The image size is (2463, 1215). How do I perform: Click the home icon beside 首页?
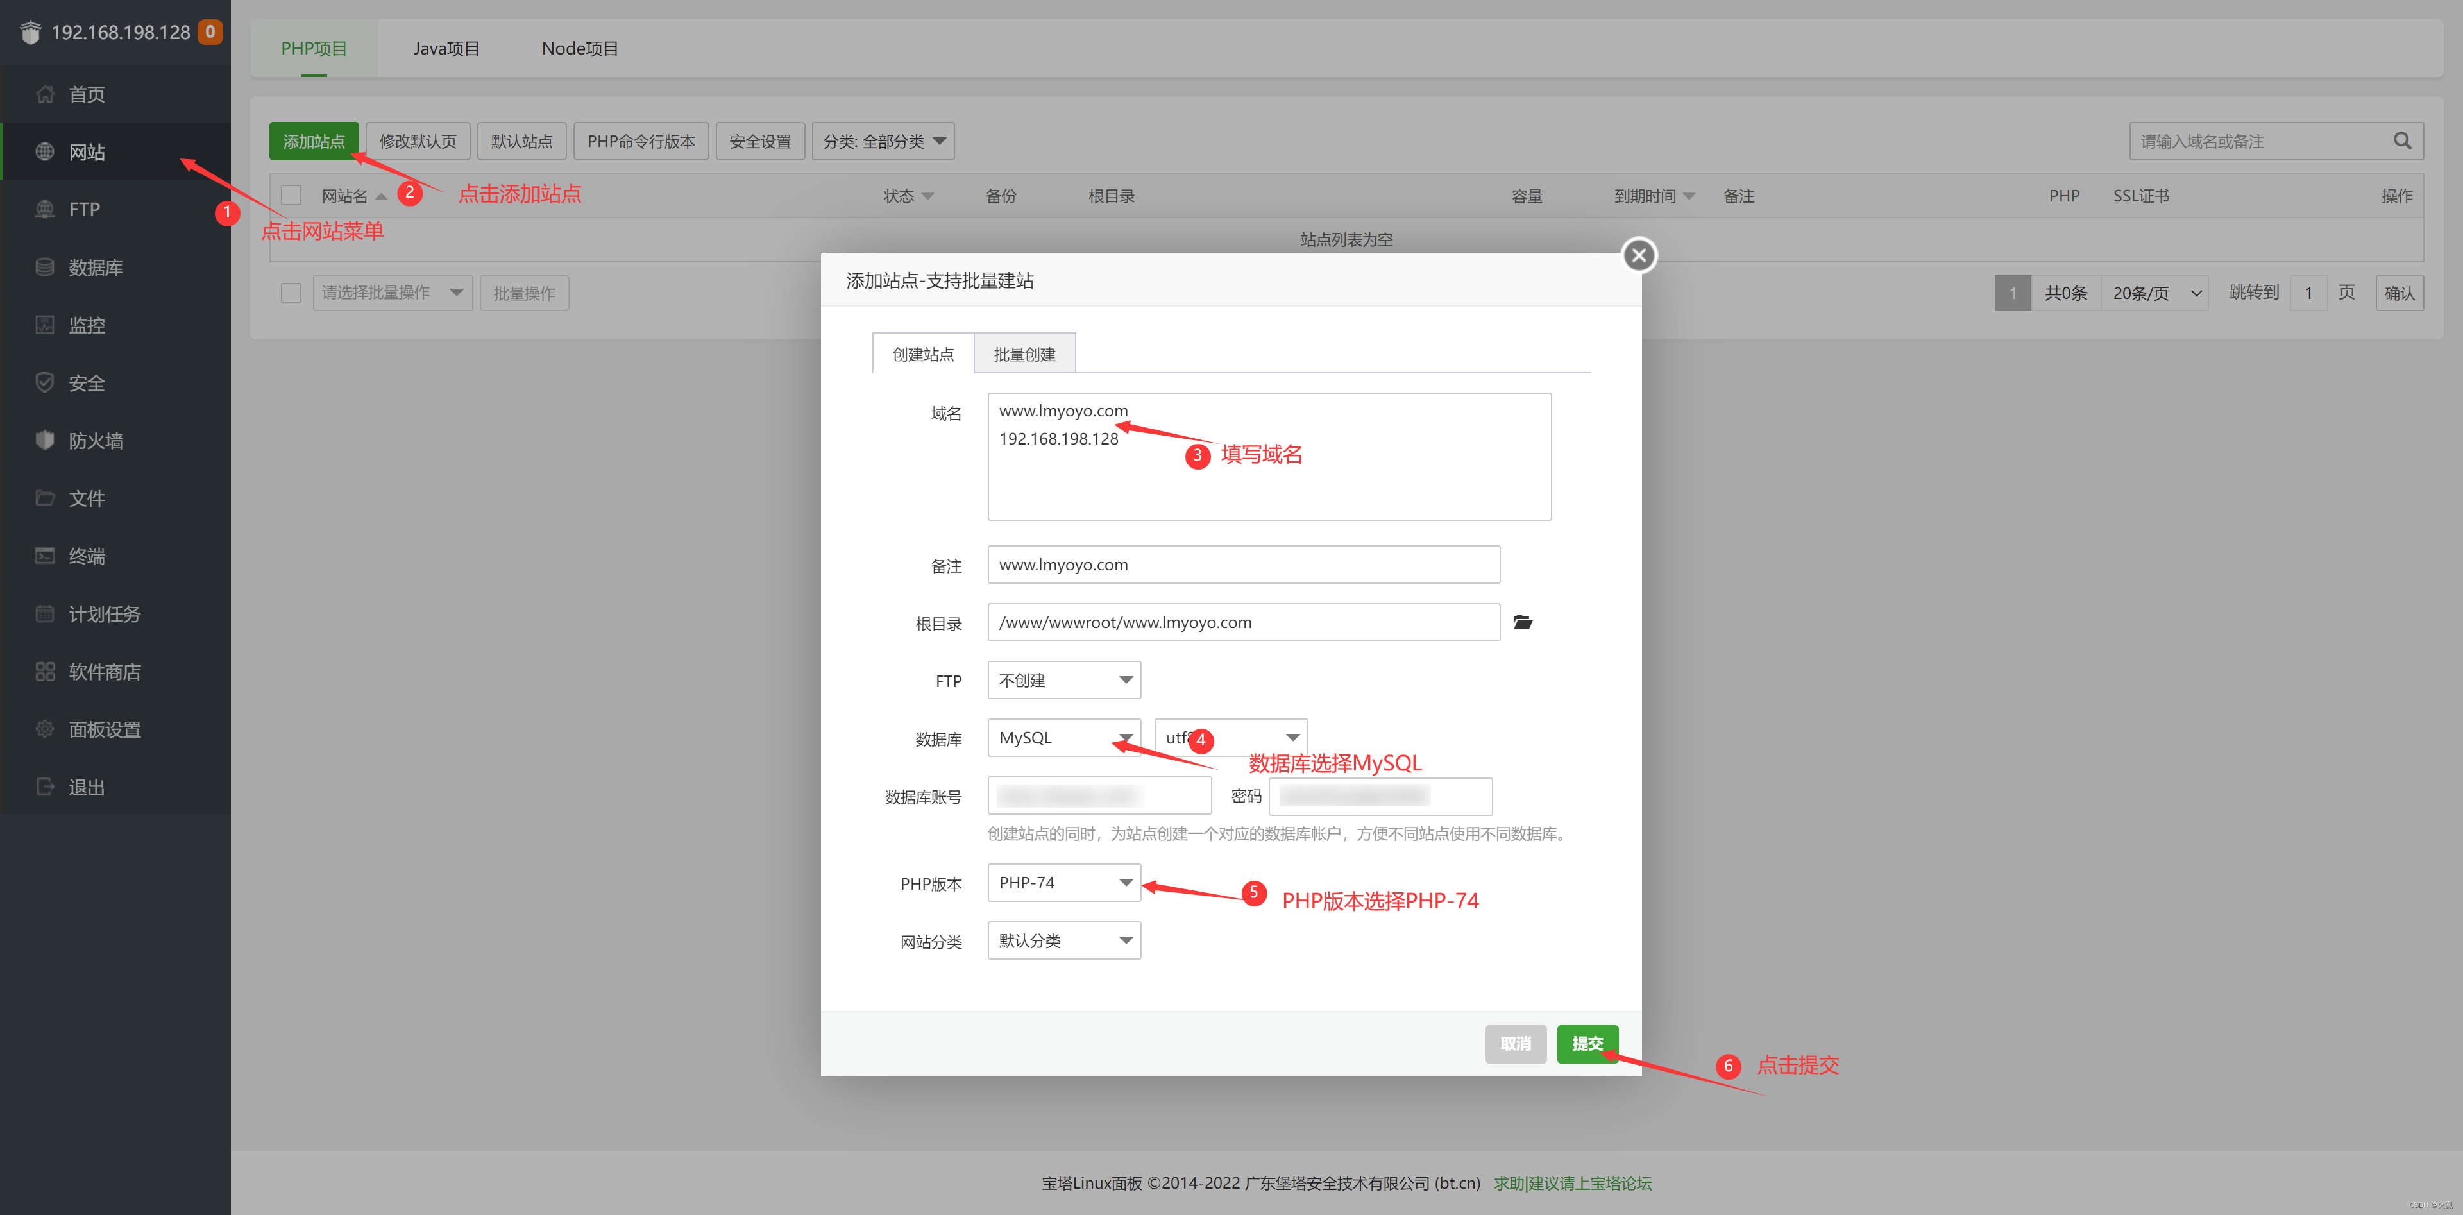tap(45, 94)
